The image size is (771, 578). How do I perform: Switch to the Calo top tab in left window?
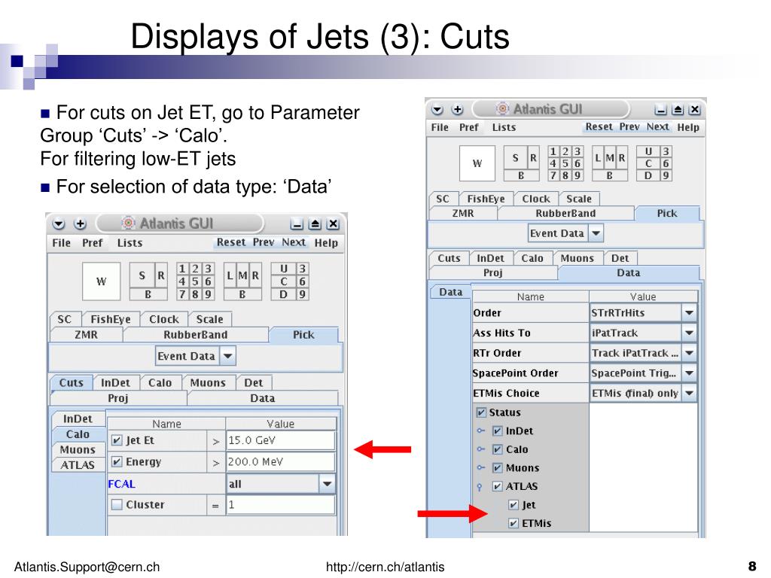pyautogui.click(x=160, y=383)
